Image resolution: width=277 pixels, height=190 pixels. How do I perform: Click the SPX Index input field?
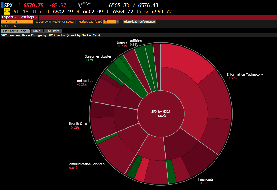click(x=17, y=22)
